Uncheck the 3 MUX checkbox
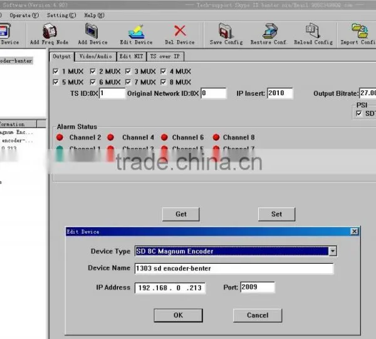This screenshot has height=339, width=376. 128,71
